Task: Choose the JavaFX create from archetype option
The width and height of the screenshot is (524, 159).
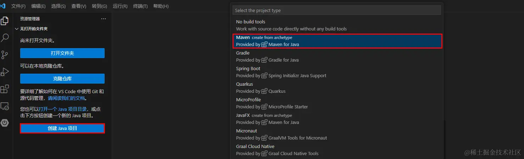Action: pos(337,119)
